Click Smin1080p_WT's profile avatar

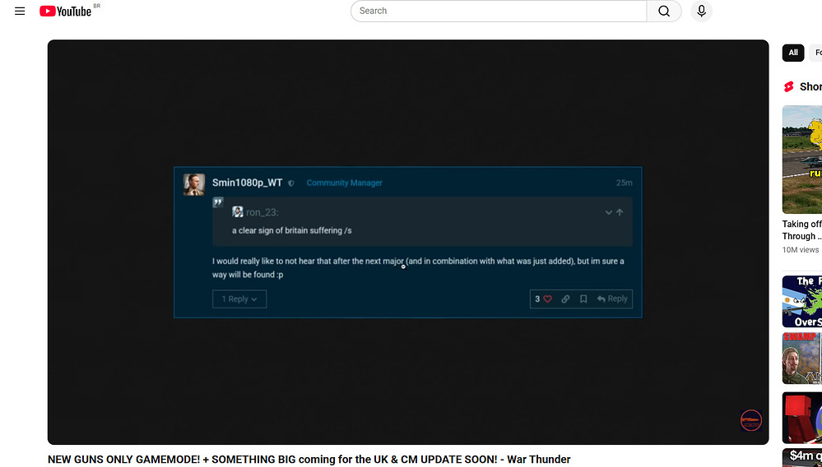(x=194, y=184)
